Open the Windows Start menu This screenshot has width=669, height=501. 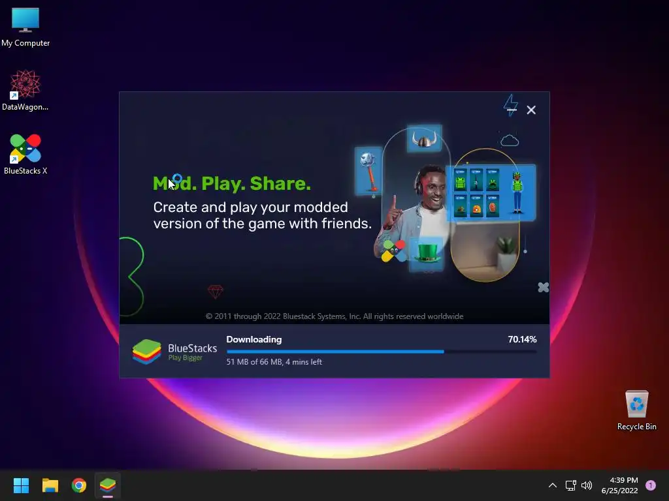pyautogui.click(x=21, y=485)
